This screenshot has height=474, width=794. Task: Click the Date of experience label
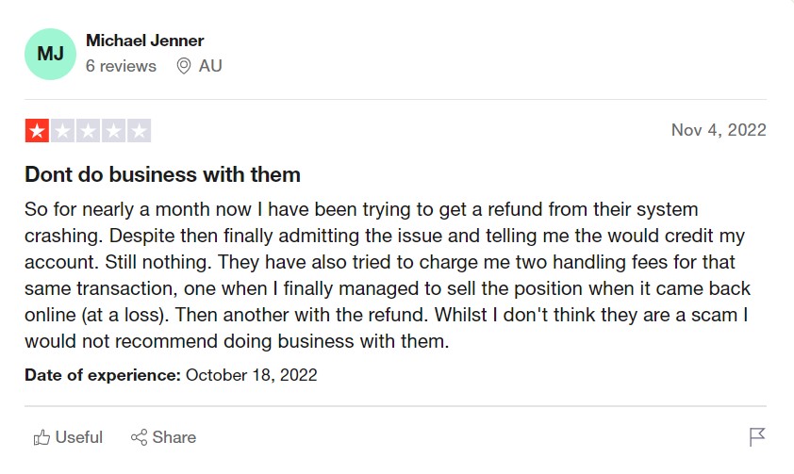[103, 375]
